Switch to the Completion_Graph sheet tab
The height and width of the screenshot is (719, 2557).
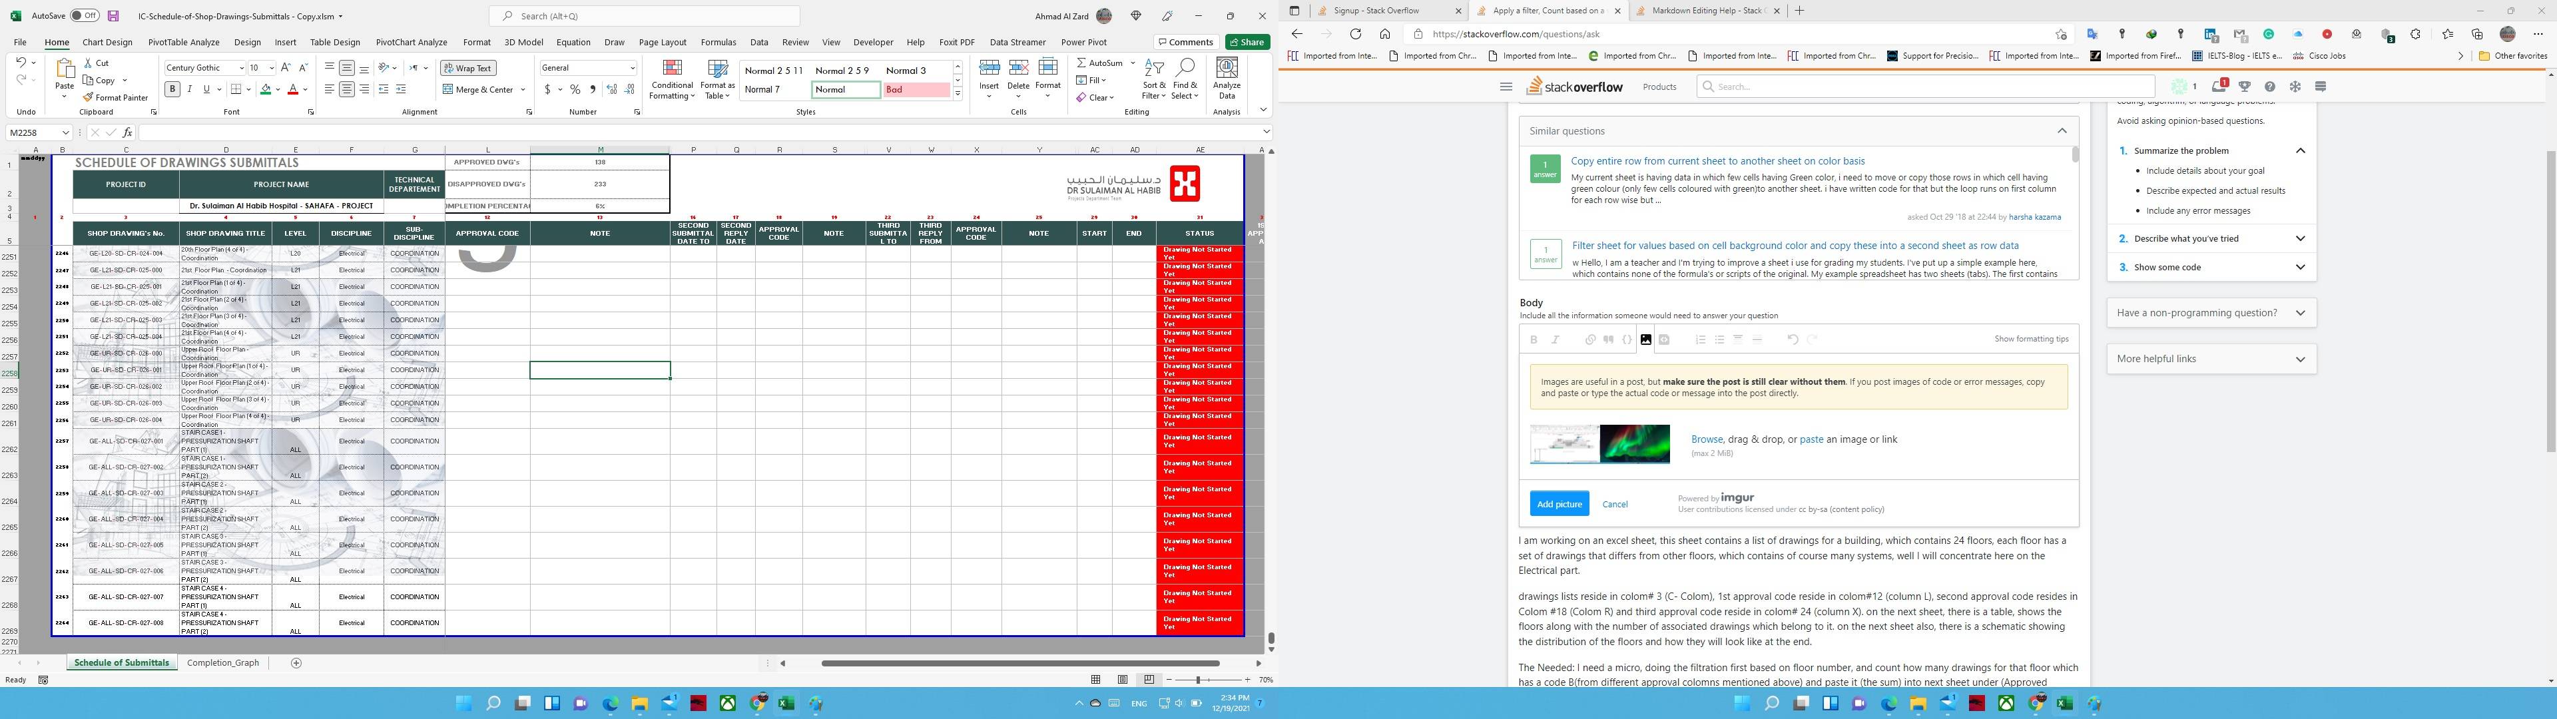[x=222, y=662]
